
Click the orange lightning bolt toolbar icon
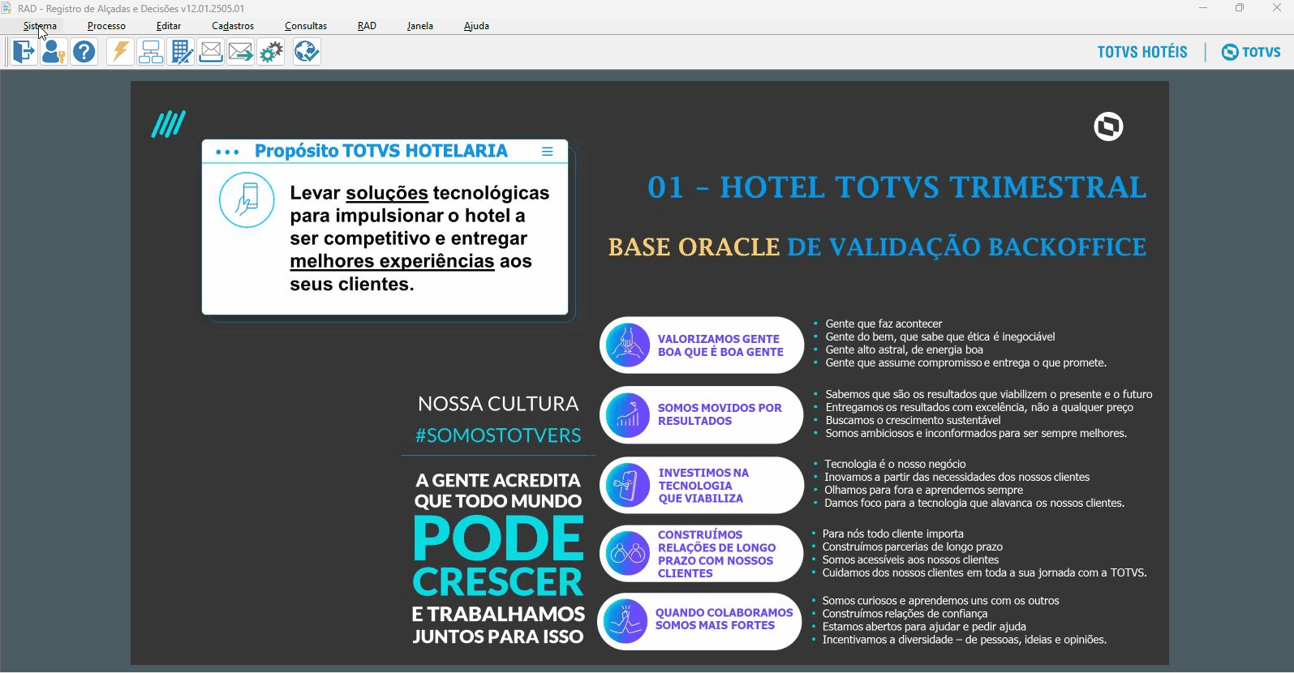[120, 52]
